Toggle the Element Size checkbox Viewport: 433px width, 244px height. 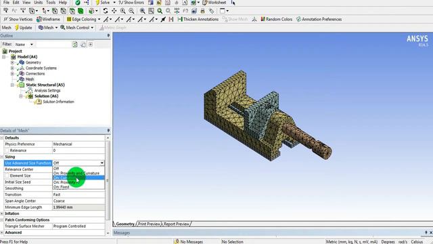(7, 176)
